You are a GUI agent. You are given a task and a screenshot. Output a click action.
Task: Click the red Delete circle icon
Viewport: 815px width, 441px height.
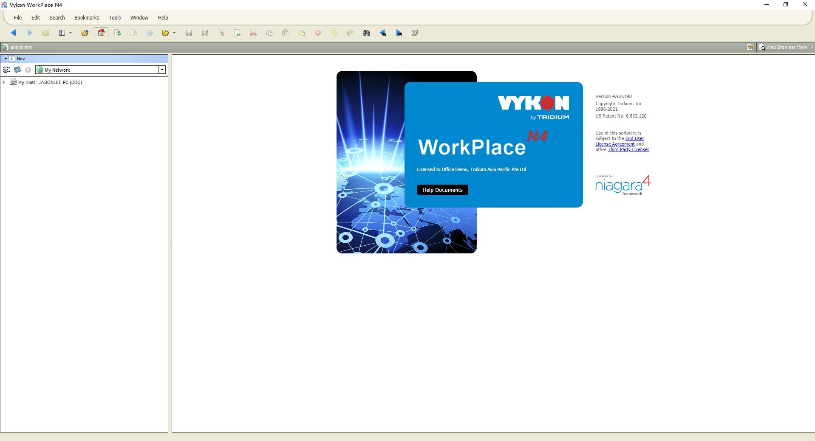[318, 33]
